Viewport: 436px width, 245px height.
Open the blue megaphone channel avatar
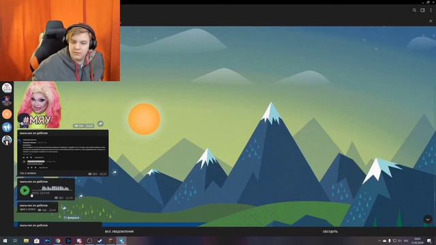7,127
